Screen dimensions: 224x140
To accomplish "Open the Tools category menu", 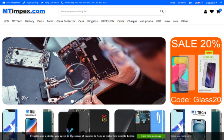I will [50, 21].
